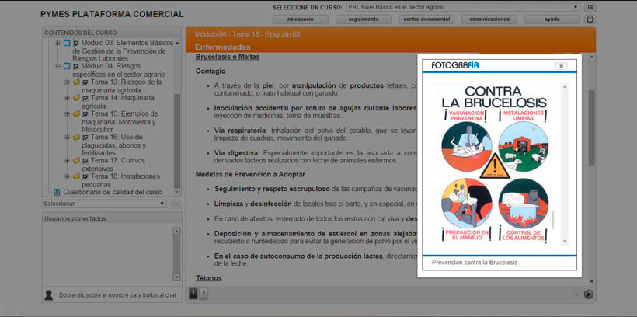Click the IR go button
Image resolution: width=637 pixels, height=317 pixels.
[x=590, y=7]
